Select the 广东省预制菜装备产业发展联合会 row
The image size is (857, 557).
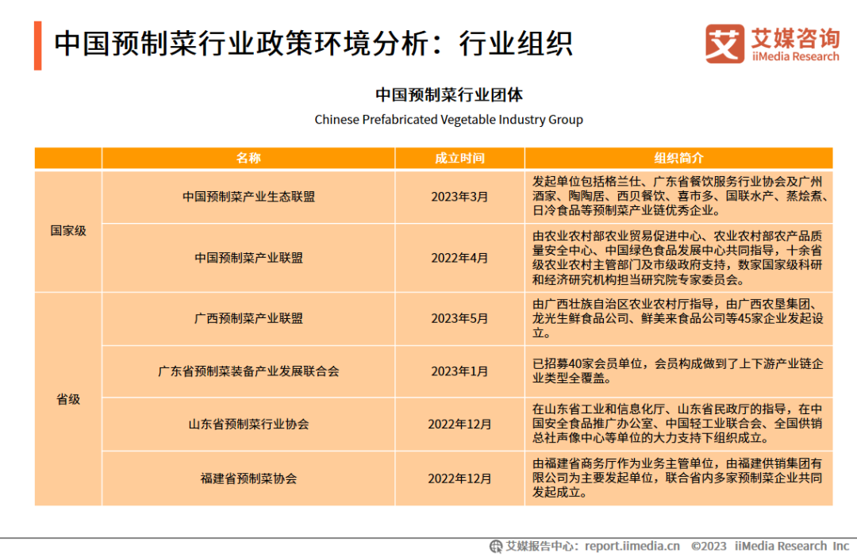tap(248, 371)
